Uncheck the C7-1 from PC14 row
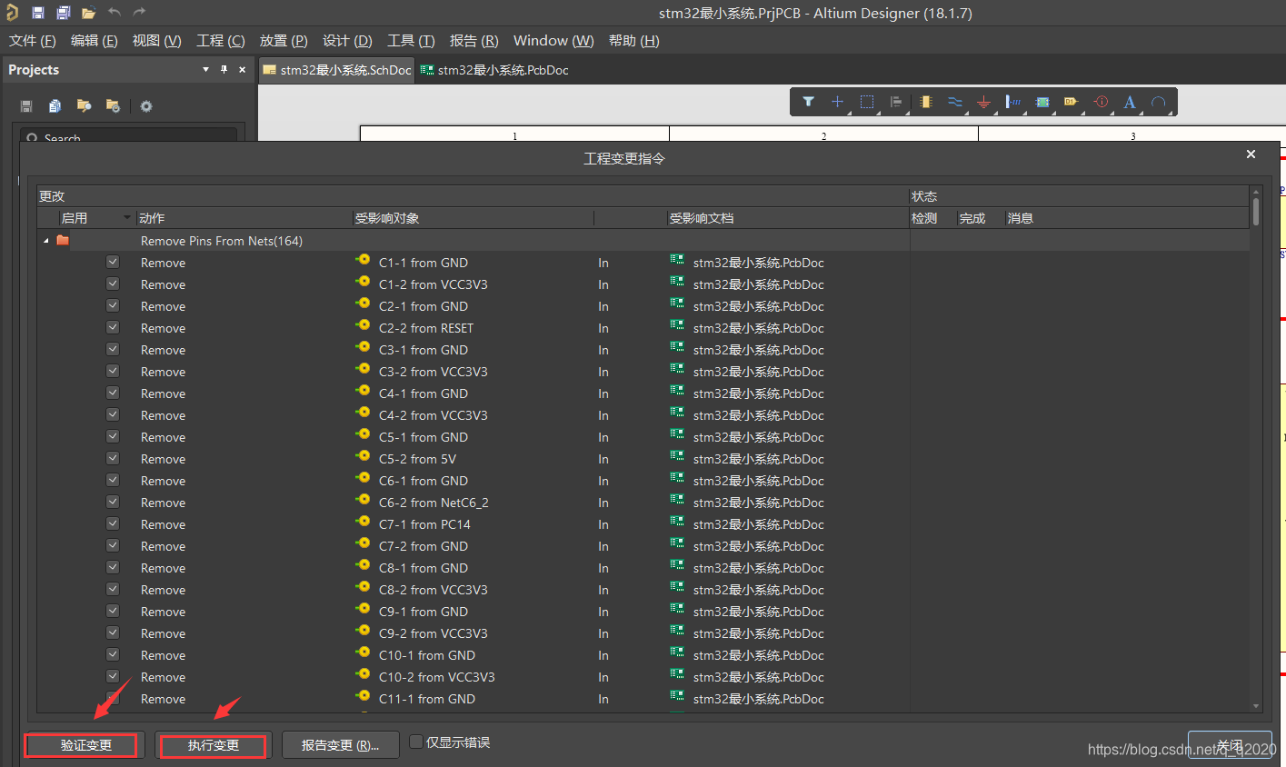1286x767 pixels. pyautogui.click(x=113, y=523)
